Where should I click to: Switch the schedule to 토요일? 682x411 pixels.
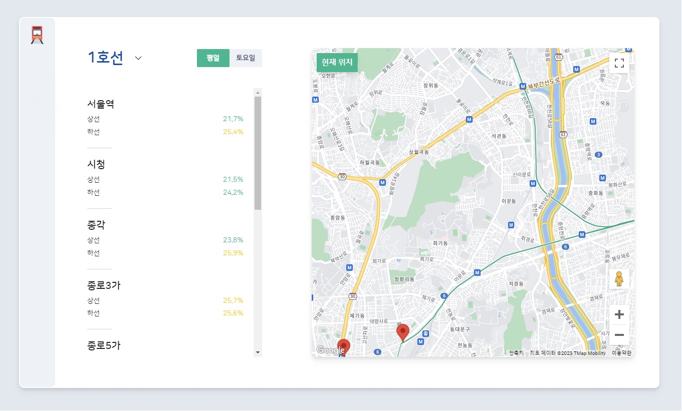(245, 58)
